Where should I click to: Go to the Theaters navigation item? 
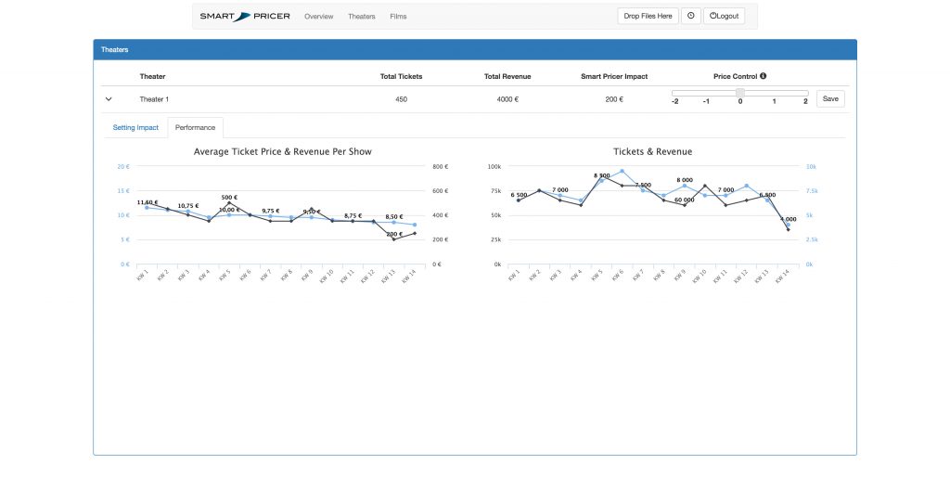pos(362,17)
